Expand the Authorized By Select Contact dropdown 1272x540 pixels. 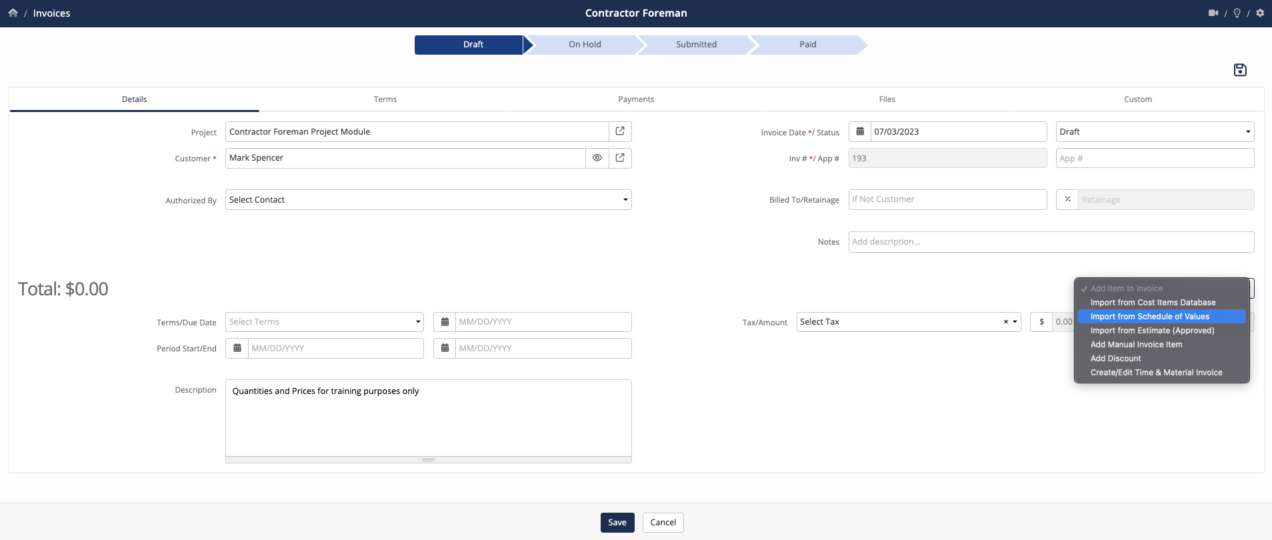(x=429, y=199)
